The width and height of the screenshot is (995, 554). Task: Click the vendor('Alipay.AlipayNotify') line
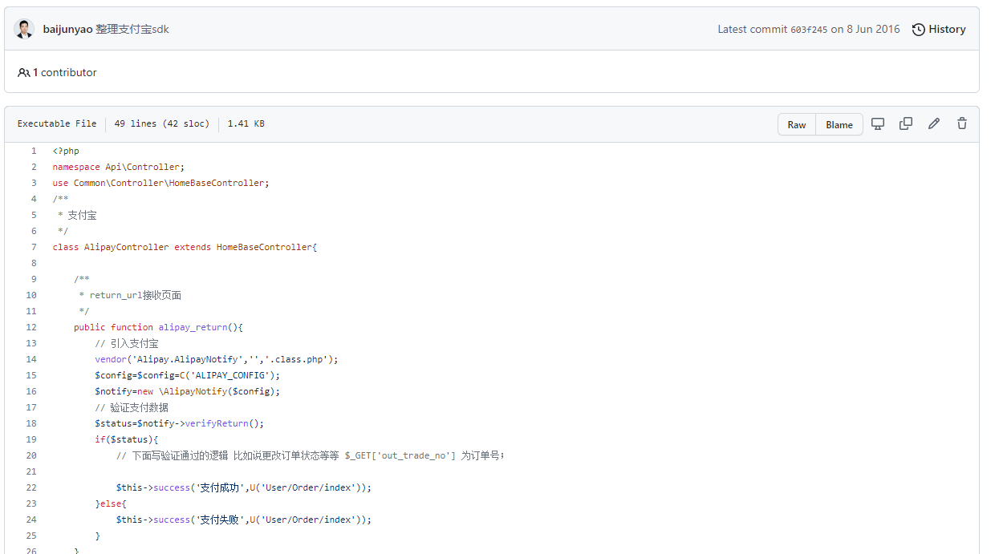217,359
